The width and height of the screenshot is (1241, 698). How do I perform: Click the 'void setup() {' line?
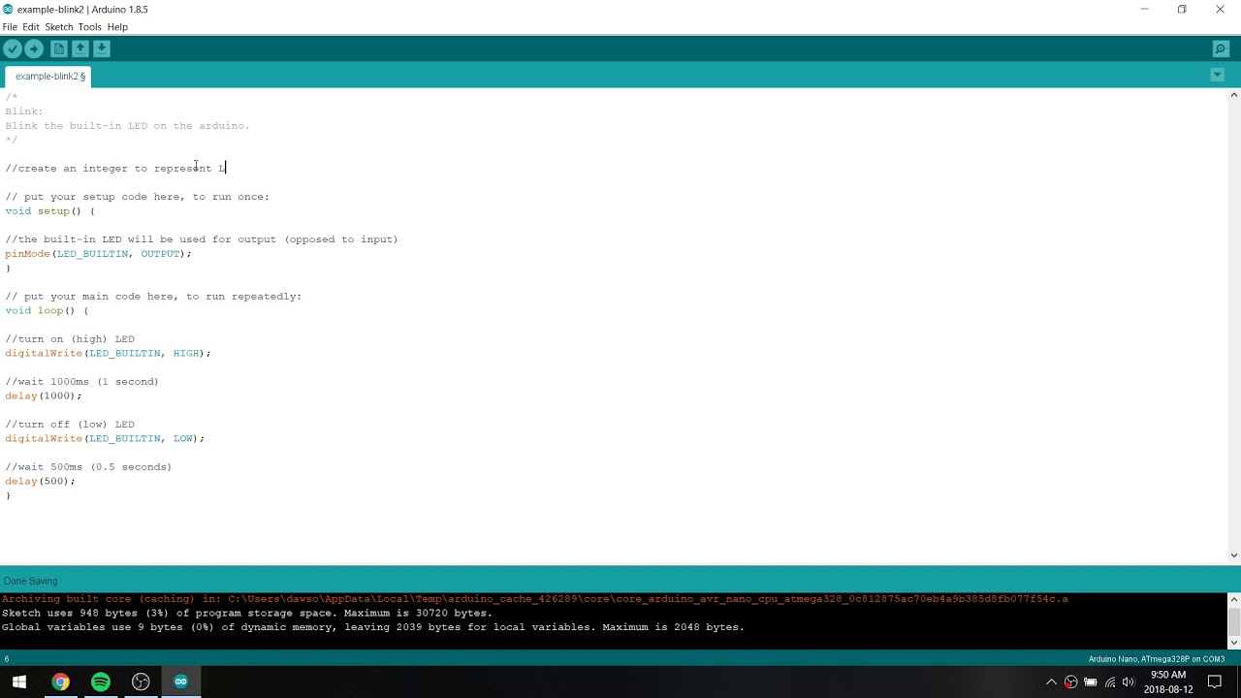click(x=50, y=210)
